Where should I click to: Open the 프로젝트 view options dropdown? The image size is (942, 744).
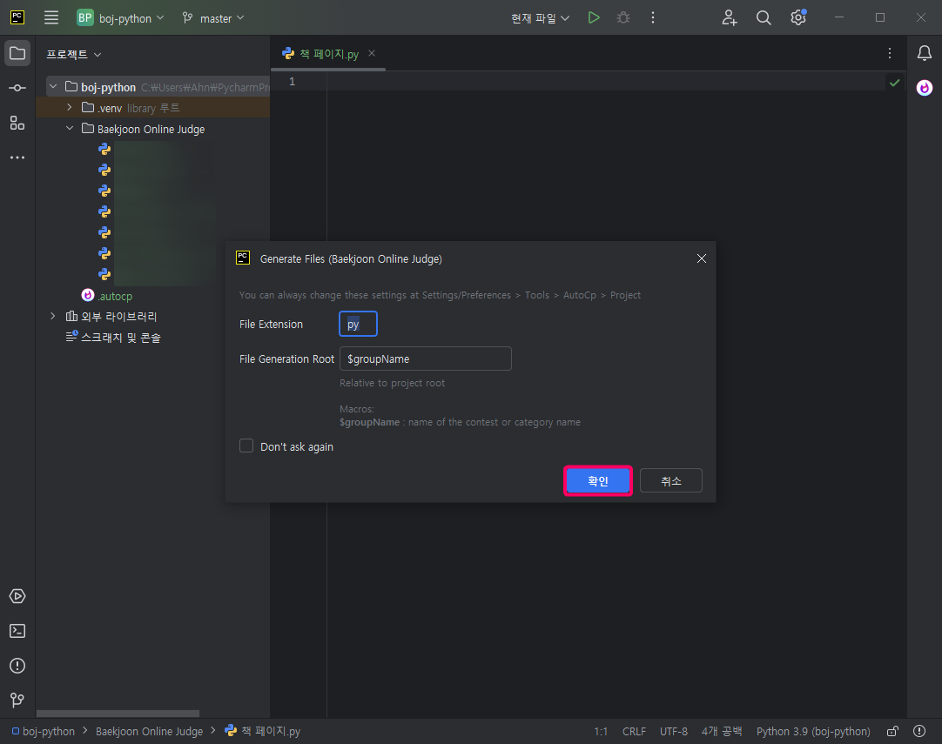[74, 54]
